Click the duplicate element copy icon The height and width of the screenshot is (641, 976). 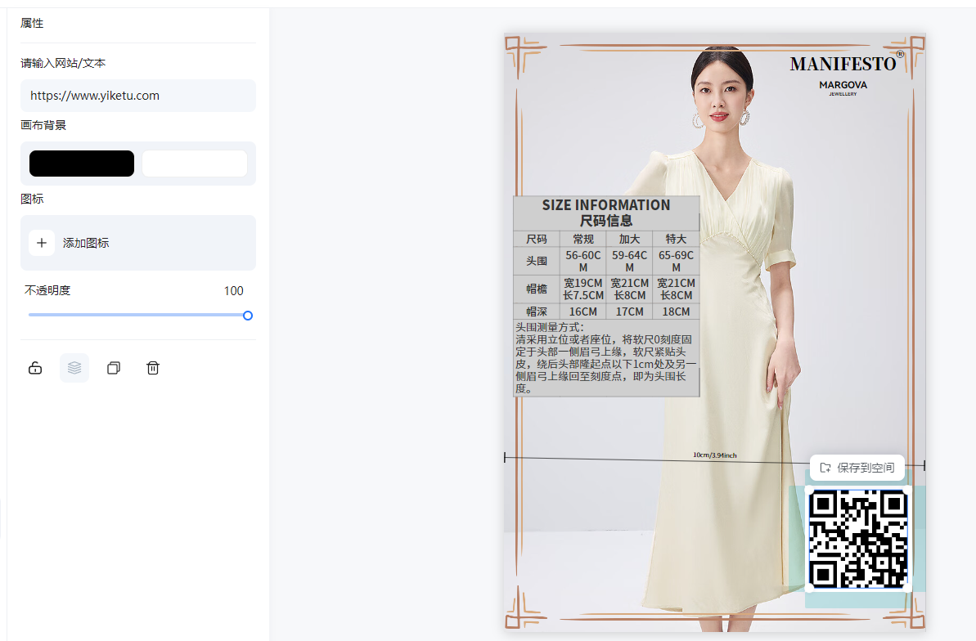(114, 368)
